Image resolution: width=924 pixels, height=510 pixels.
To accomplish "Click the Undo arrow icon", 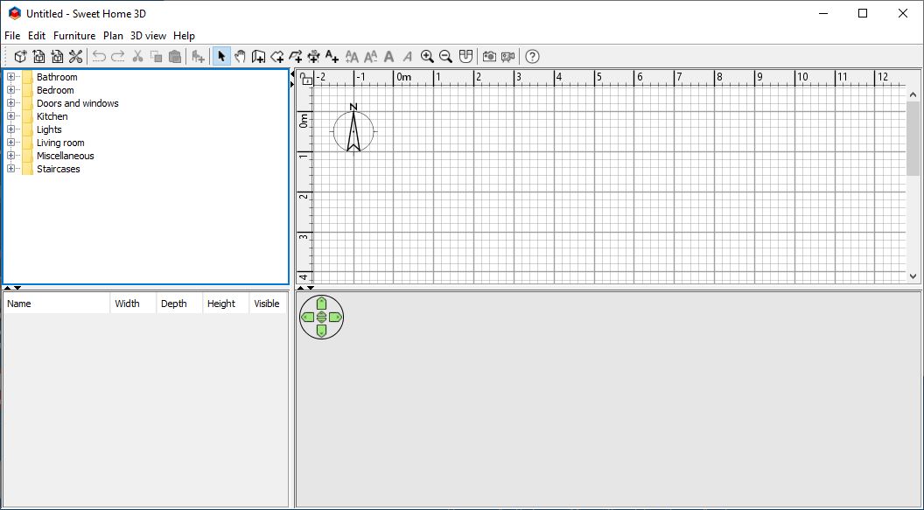I will coord(99,57).
